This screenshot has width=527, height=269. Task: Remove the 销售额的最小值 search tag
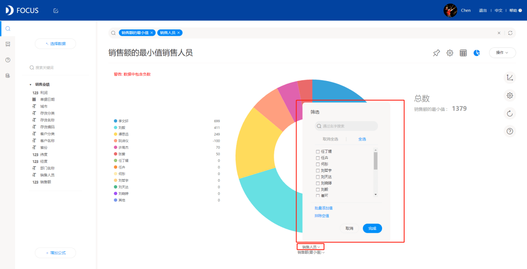tap(152, 33)
